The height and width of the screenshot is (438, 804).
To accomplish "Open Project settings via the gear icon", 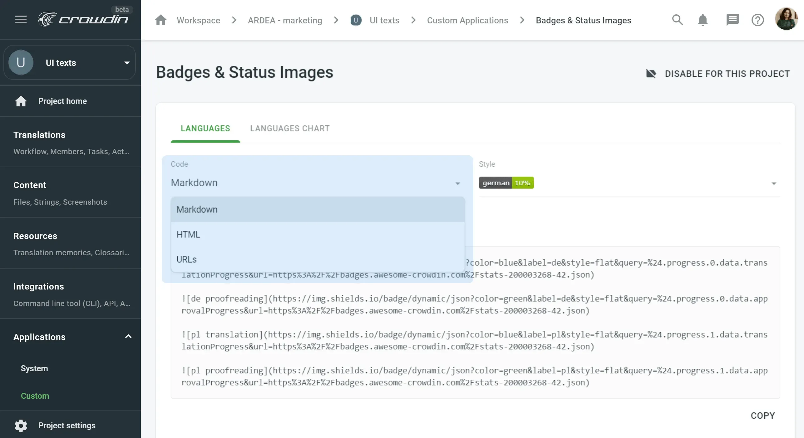I will 21,426.
